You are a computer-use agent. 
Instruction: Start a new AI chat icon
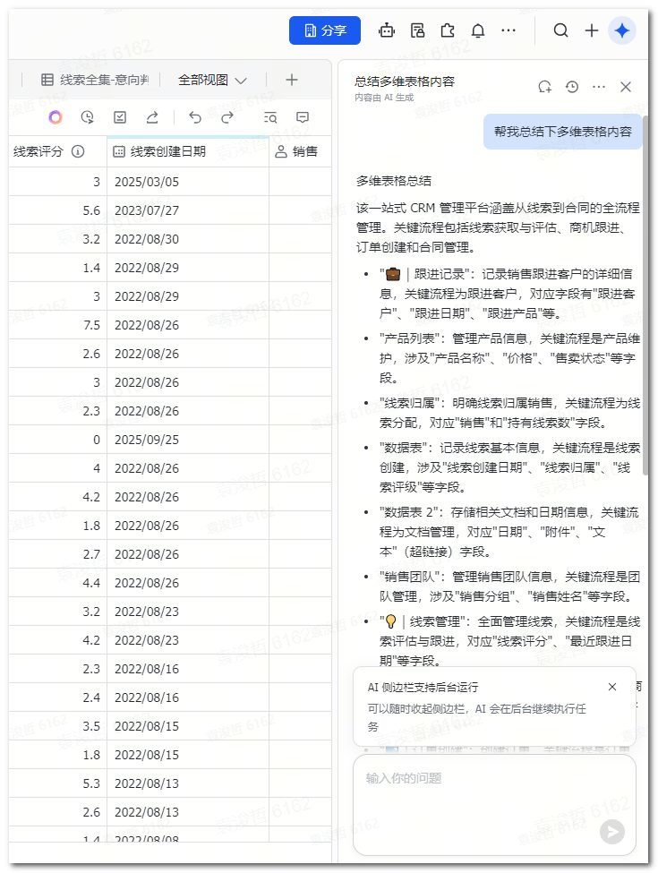544,87
